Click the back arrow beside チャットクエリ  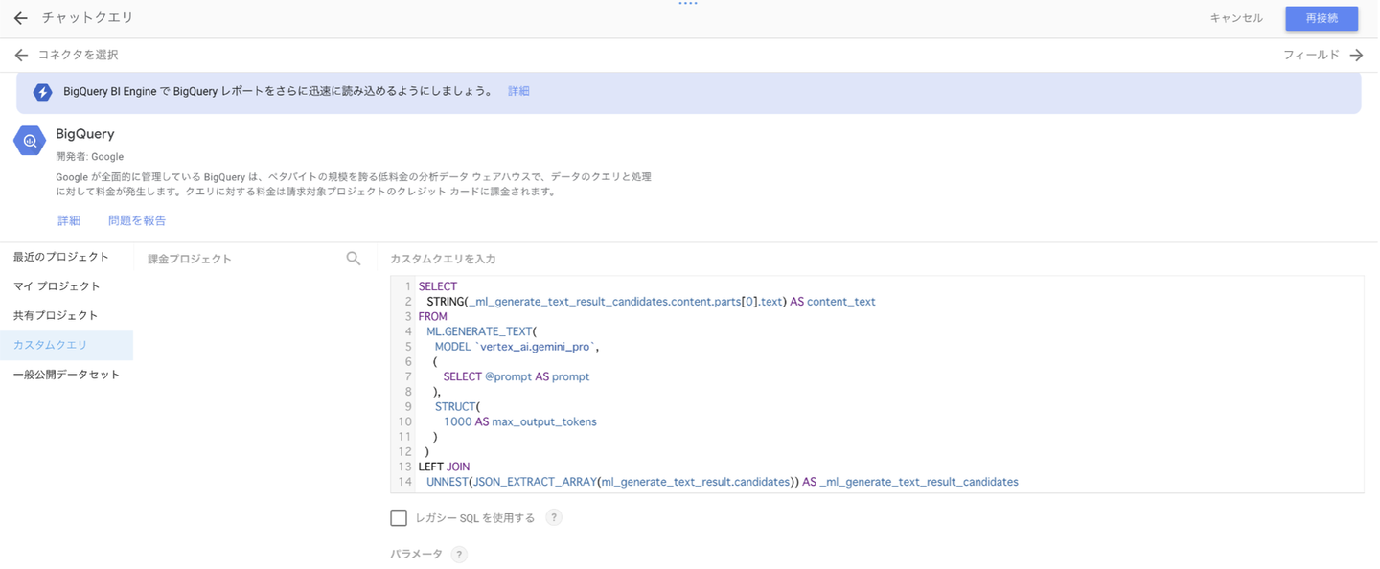(20, 18)
